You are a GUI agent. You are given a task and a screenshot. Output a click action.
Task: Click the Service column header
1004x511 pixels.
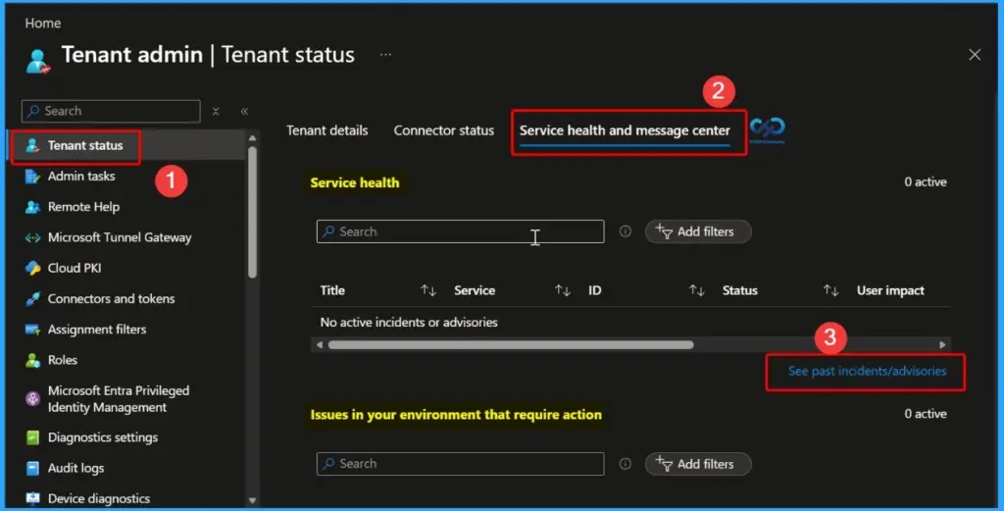475,290
